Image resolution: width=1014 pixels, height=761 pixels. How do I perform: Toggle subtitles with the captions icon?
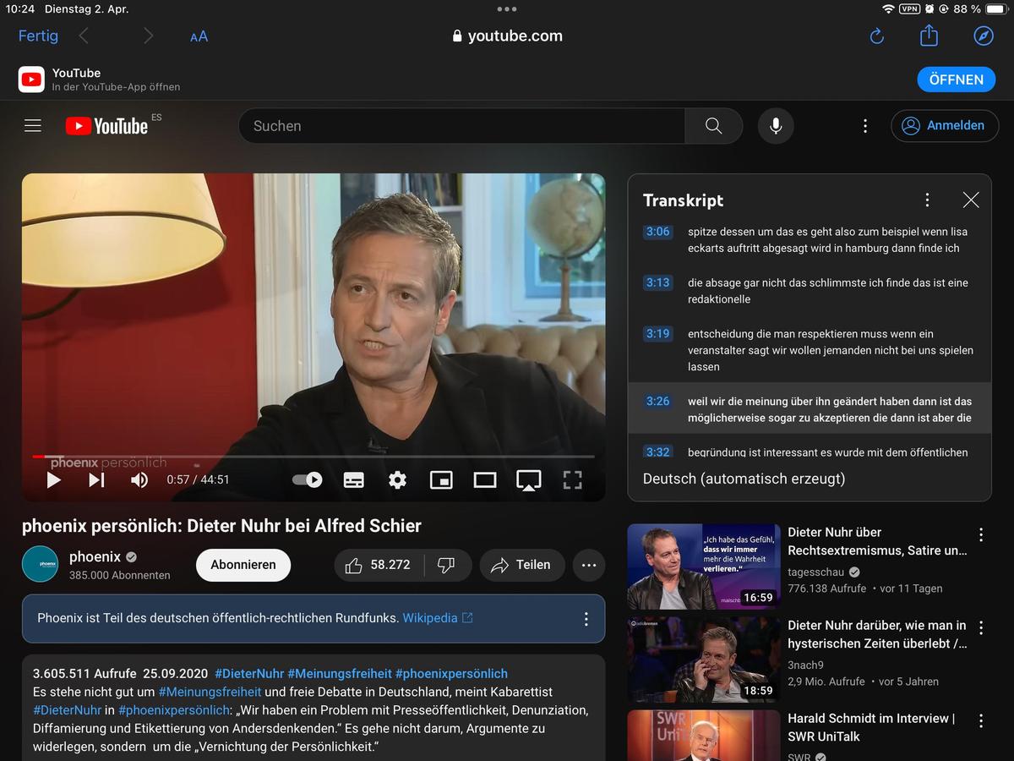tap(354, 480)
